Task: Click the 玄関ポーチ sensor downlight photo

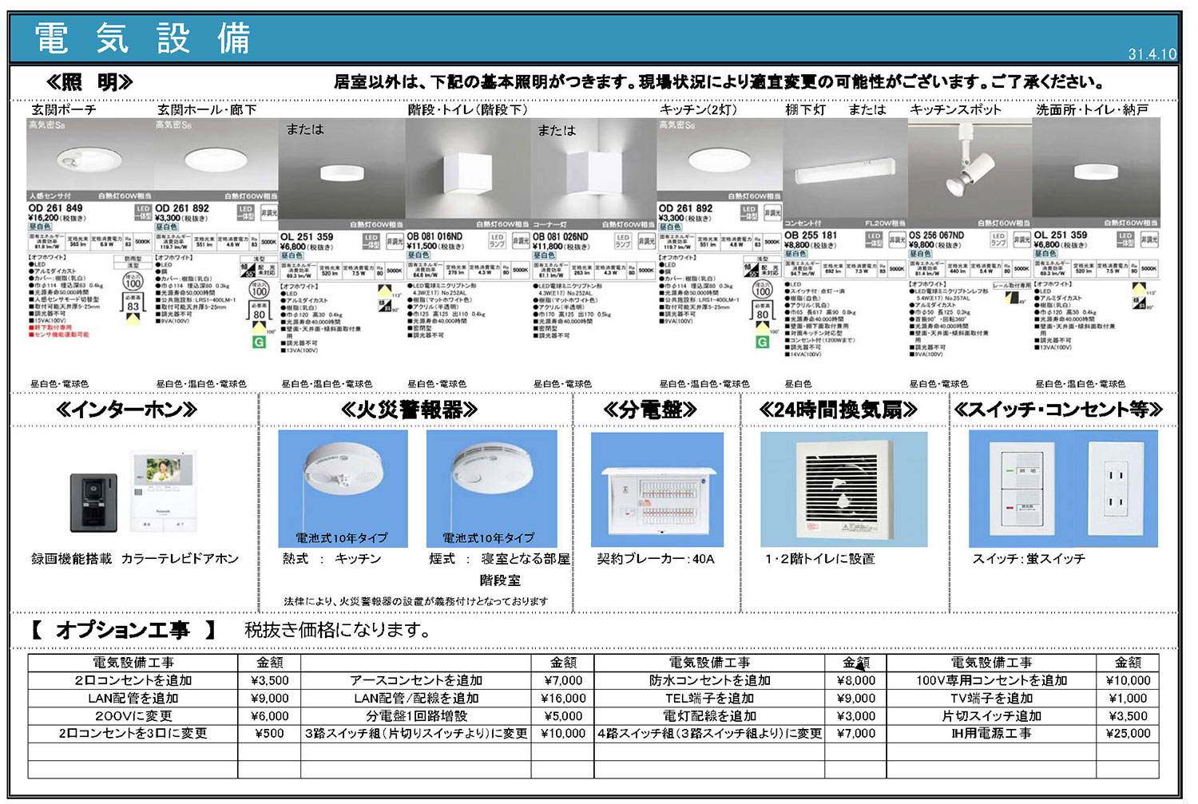Action: pos(90,160)
